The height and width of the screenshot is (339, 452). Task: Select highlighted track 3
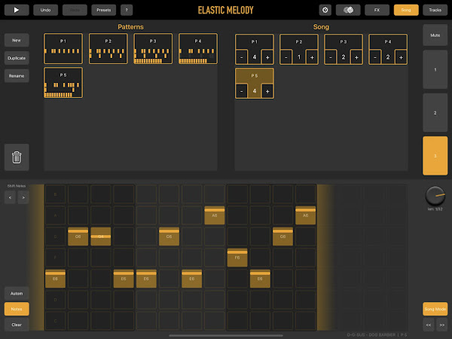435,156
